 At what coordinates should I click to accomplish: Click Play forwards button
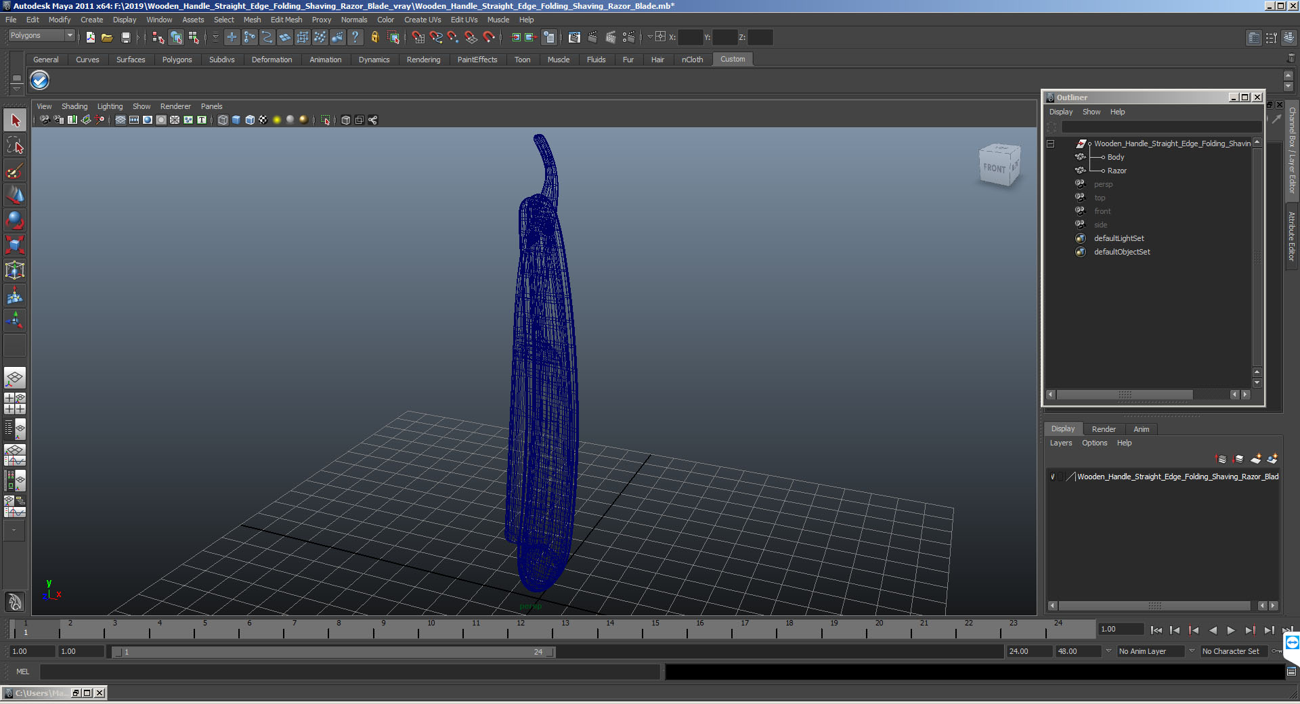tap(1231, 630)
